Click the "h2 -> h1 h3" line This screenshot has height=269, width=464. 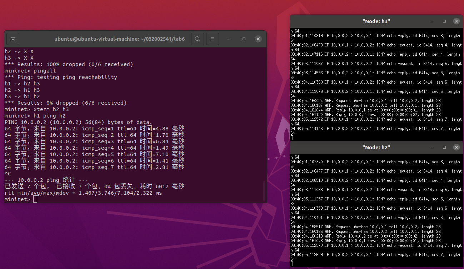tap(22, 90)
